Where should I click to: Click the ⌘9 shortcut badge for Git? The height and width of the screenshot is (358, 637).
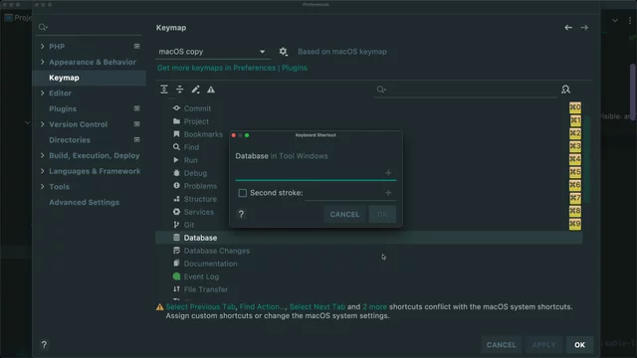575,224
